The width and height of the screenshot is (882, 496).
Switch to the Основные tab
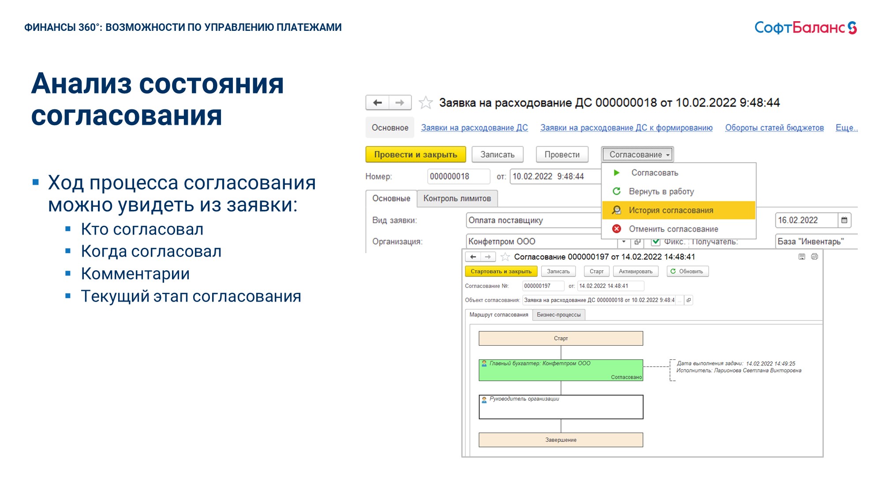pos(391,198)
